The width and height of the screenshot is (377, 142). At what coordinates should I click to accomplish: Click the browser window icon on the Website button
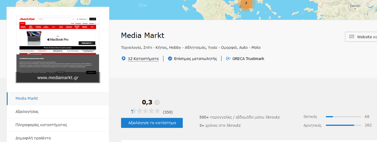(x=351, y=37)
